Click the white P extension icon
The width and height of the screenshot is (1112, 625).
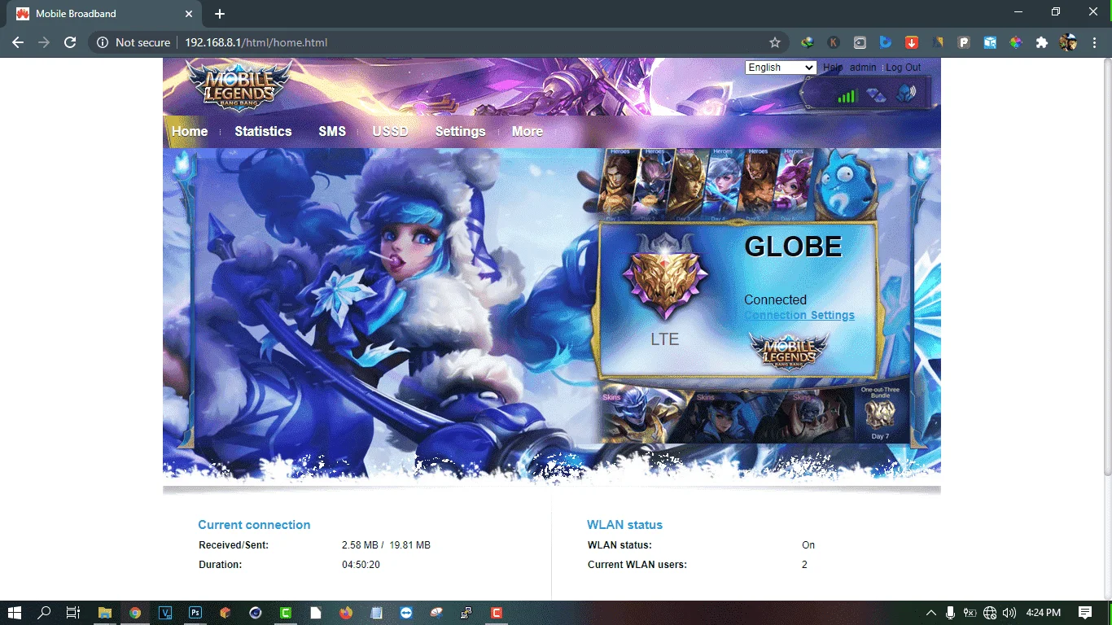pos(964,42)
